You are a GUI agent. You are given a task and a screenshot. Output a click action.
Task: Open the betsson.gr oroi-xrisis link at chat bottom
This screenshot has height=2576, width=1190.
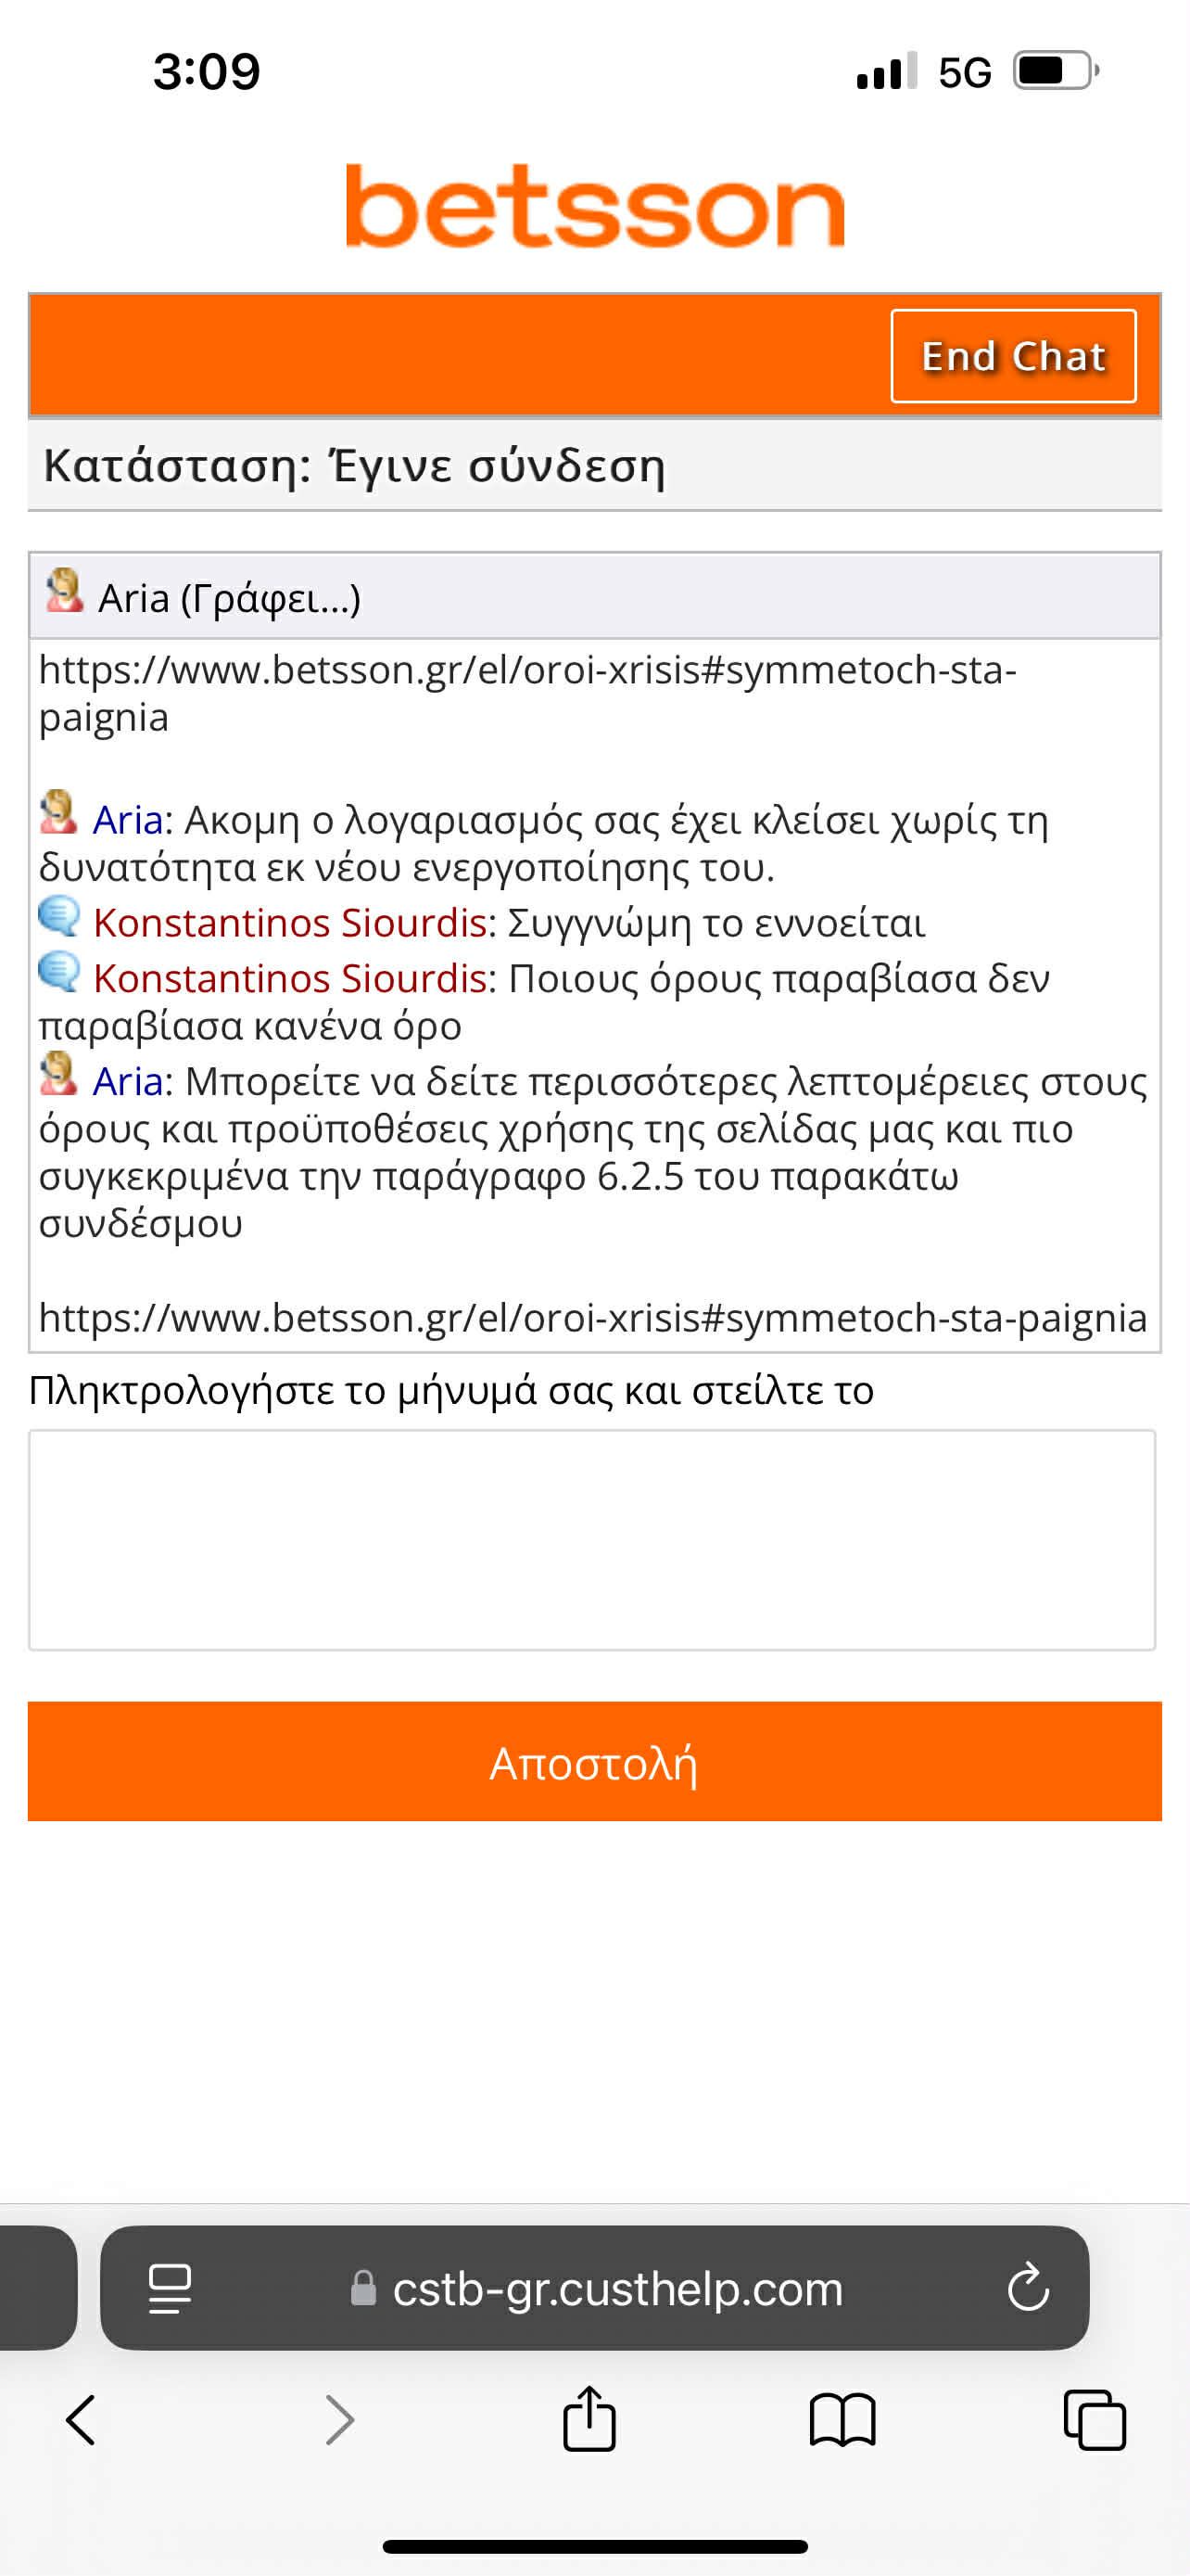(x=592, y=1317)
